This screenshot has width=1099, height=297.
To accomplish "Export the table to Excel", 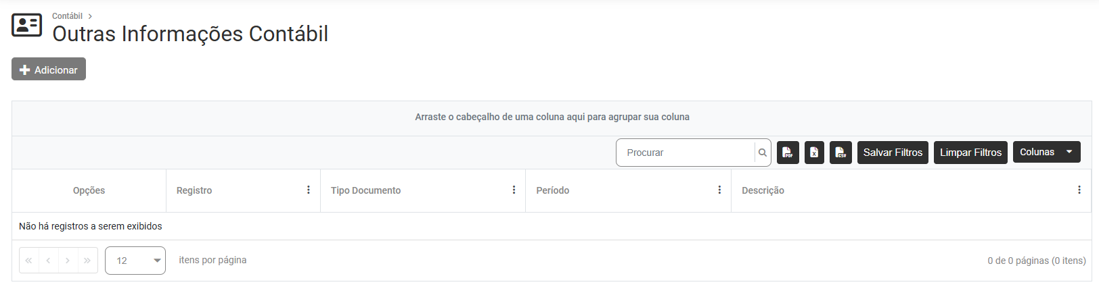I will tap(814, 153).
